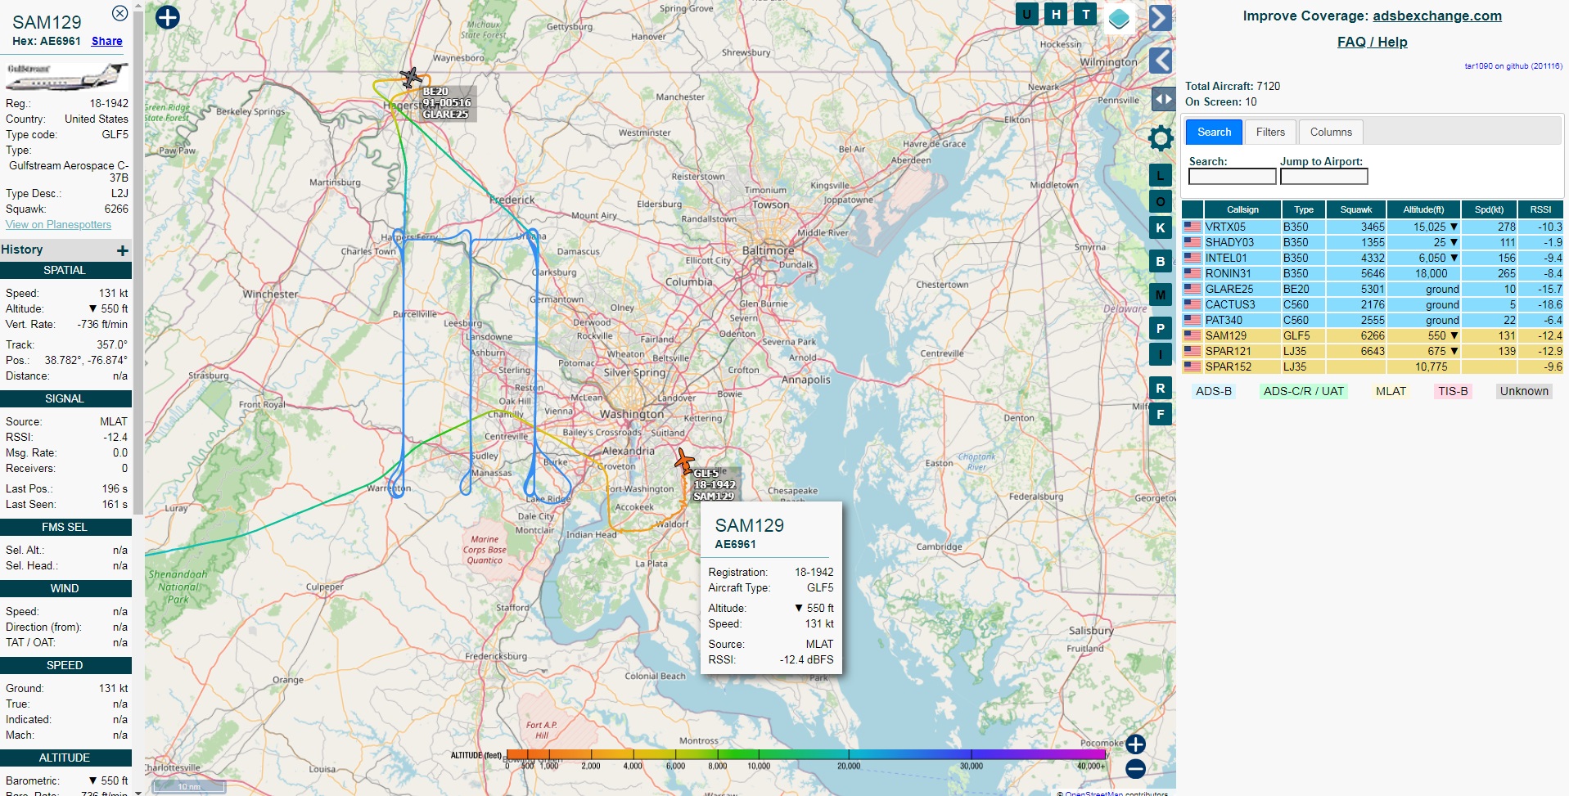Open the map layer switcher

(x=1119, y=18)
